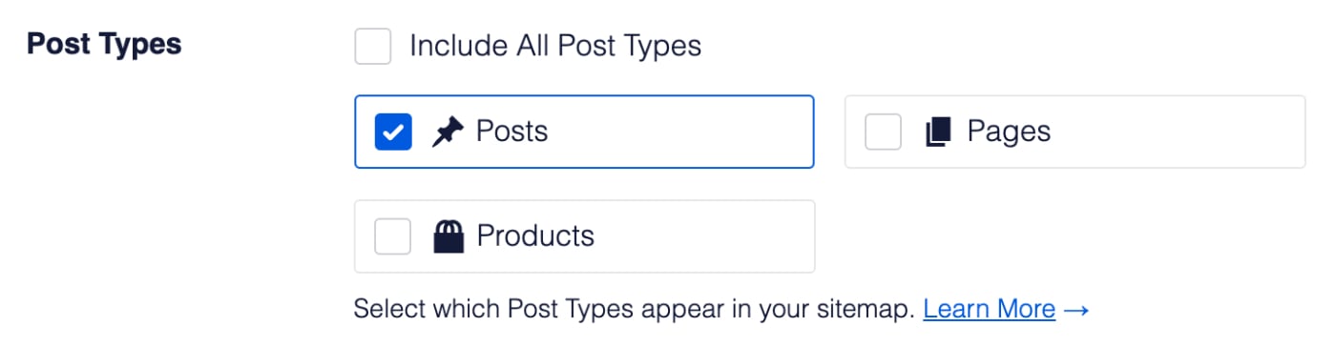Click the Pages label text

click(x=1009, y=132)
